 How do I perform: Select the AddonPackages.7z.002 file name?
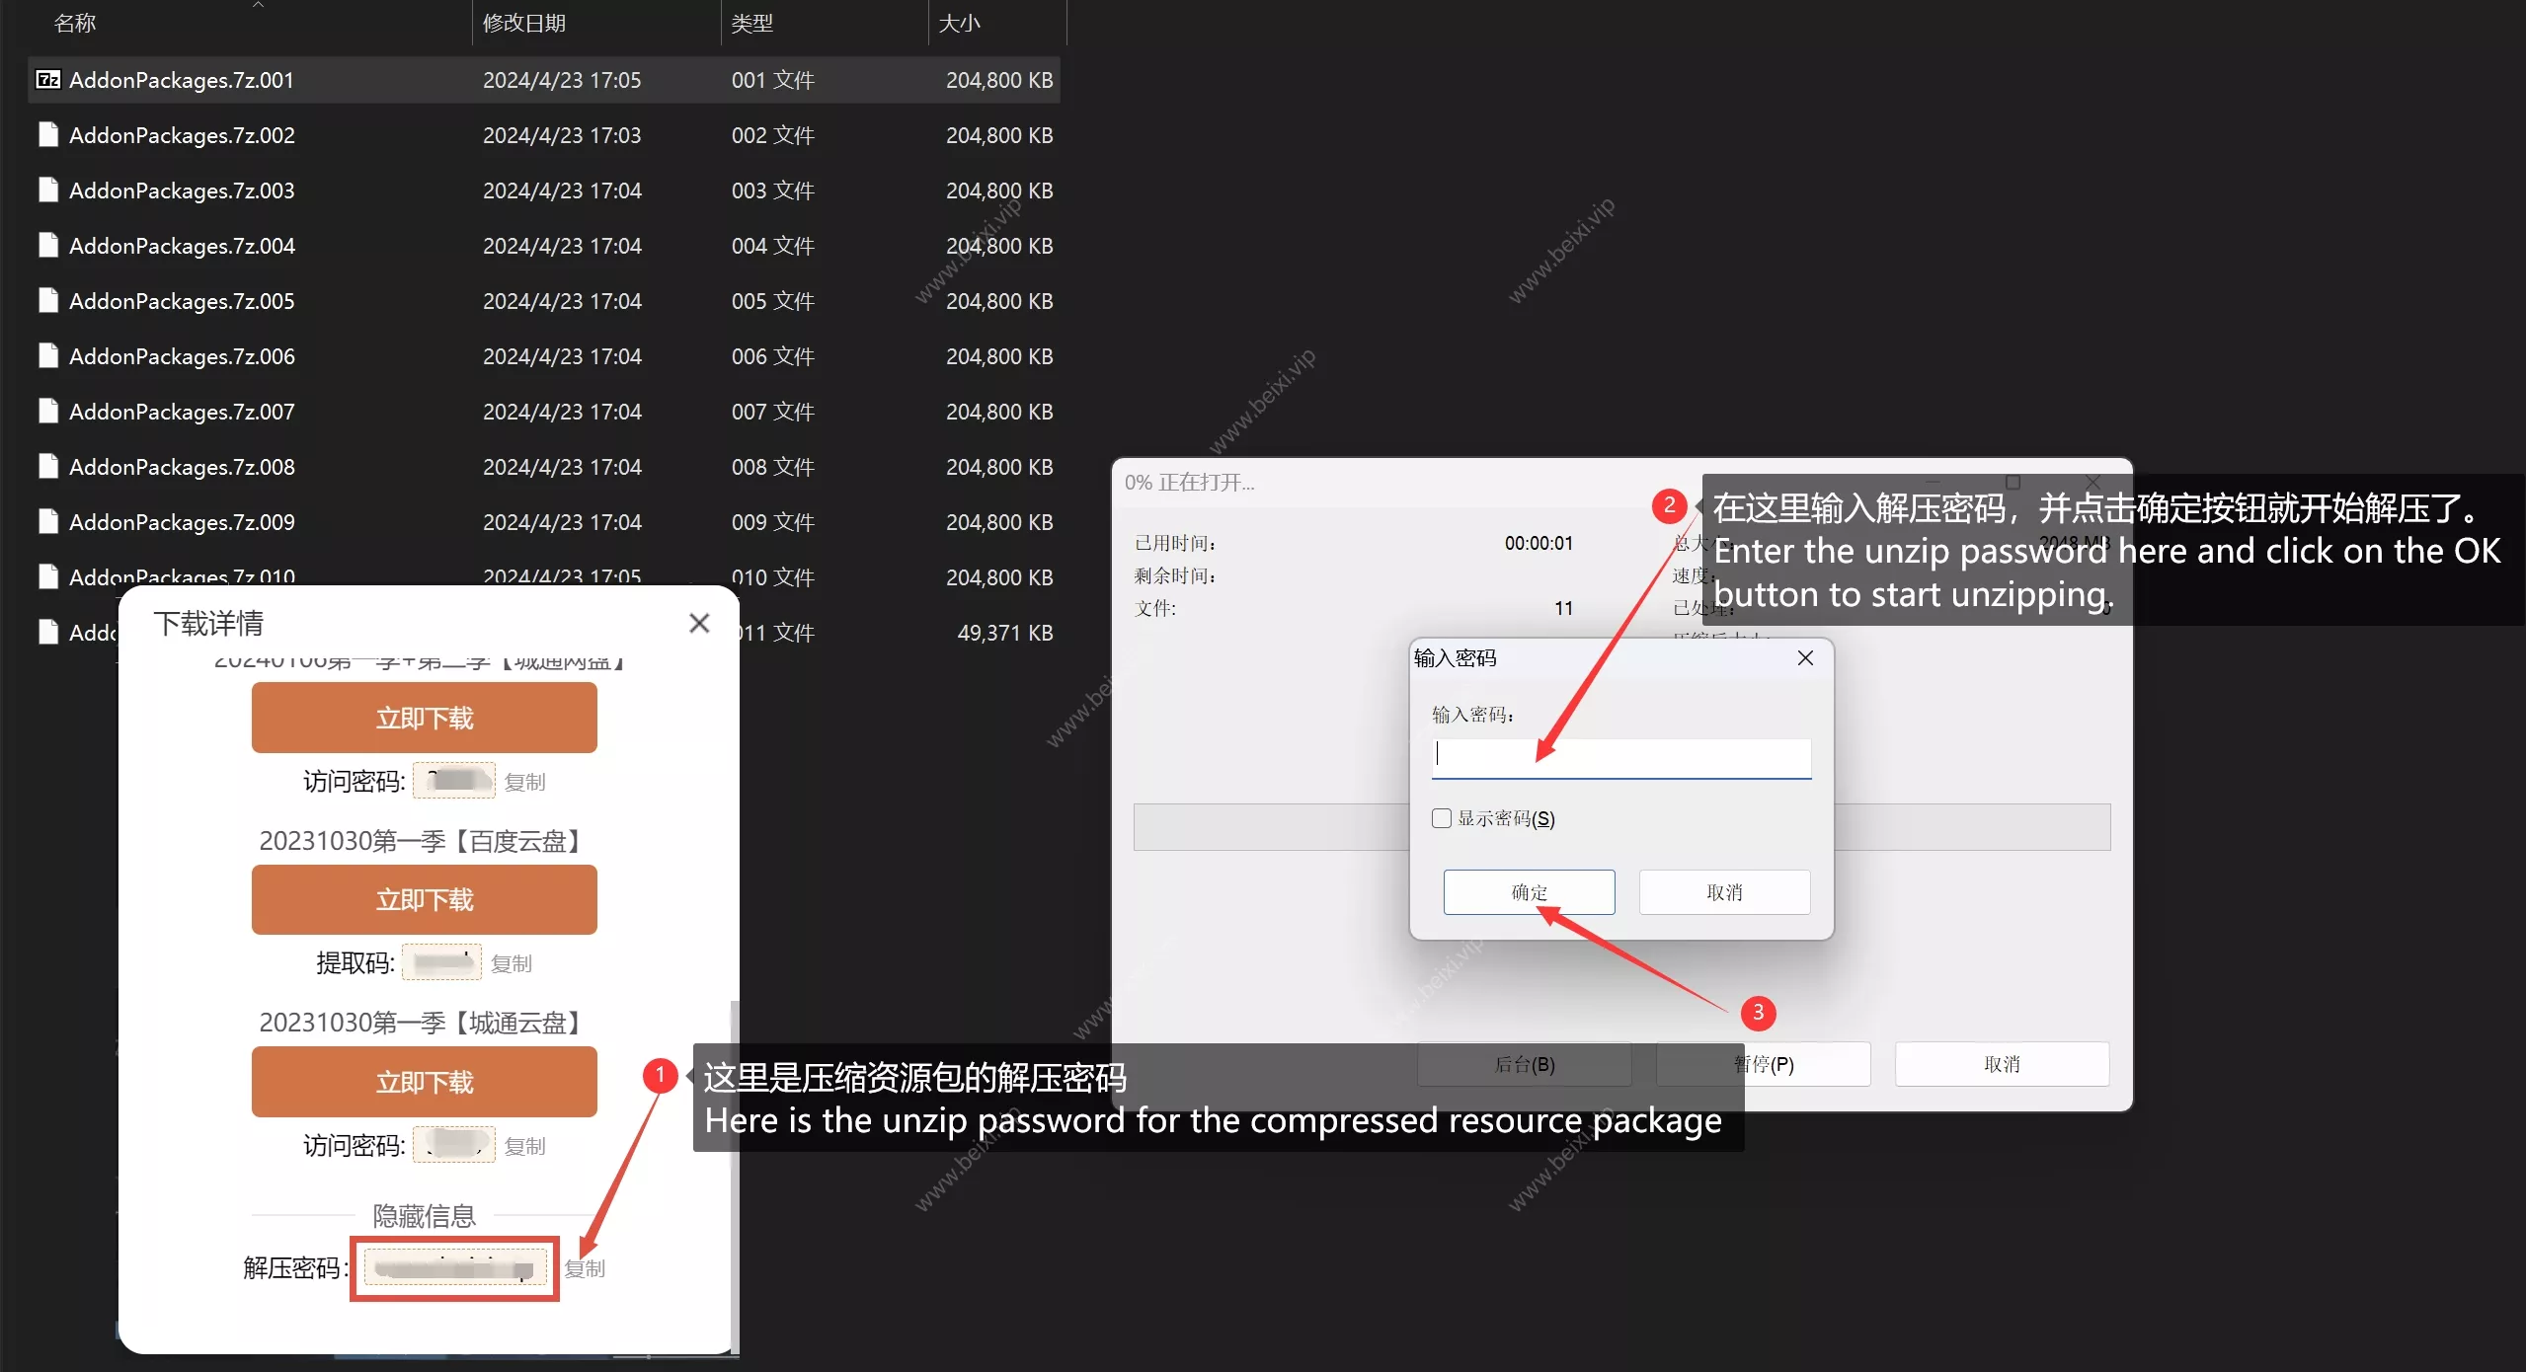click(x=182, y=135)
